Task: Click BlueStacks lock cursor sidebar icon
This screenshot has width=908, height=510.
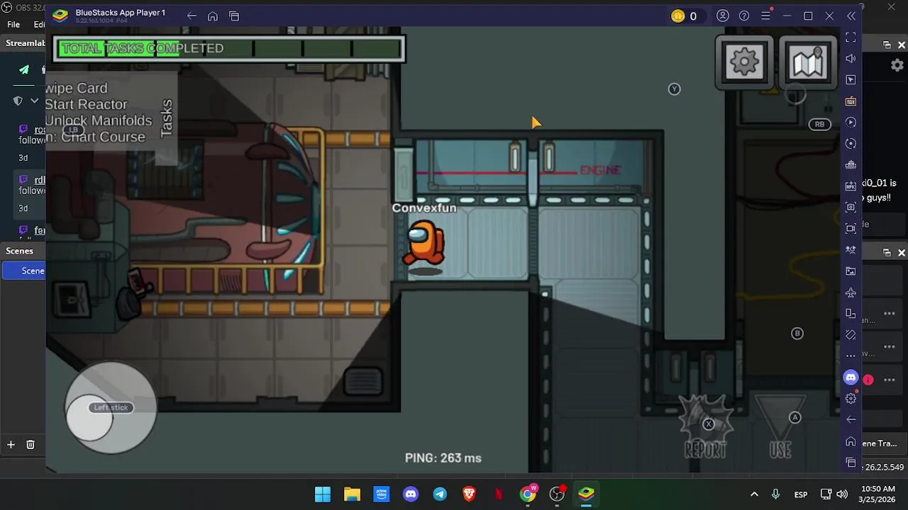Action: point(851,79)
